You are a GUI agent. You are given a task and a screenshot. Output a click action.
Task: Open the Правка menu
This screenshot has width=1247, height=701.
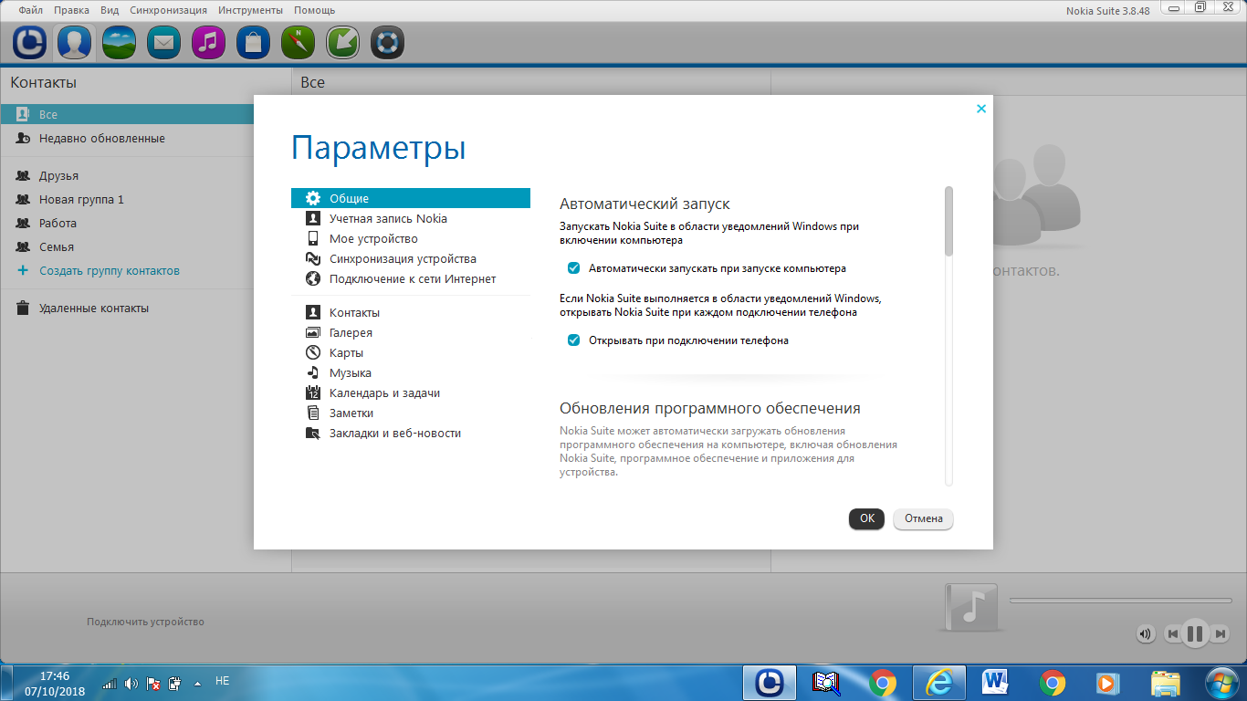point(71,10)
